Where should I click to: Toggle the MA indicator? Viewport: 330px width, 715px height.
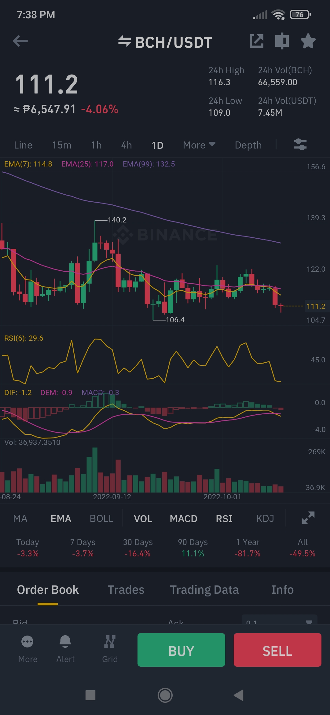(x=20, y=519)
